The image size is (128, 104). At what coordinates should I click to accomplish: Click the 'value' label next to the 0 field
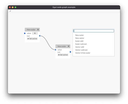pyautogui.click(x=29, y=33)
